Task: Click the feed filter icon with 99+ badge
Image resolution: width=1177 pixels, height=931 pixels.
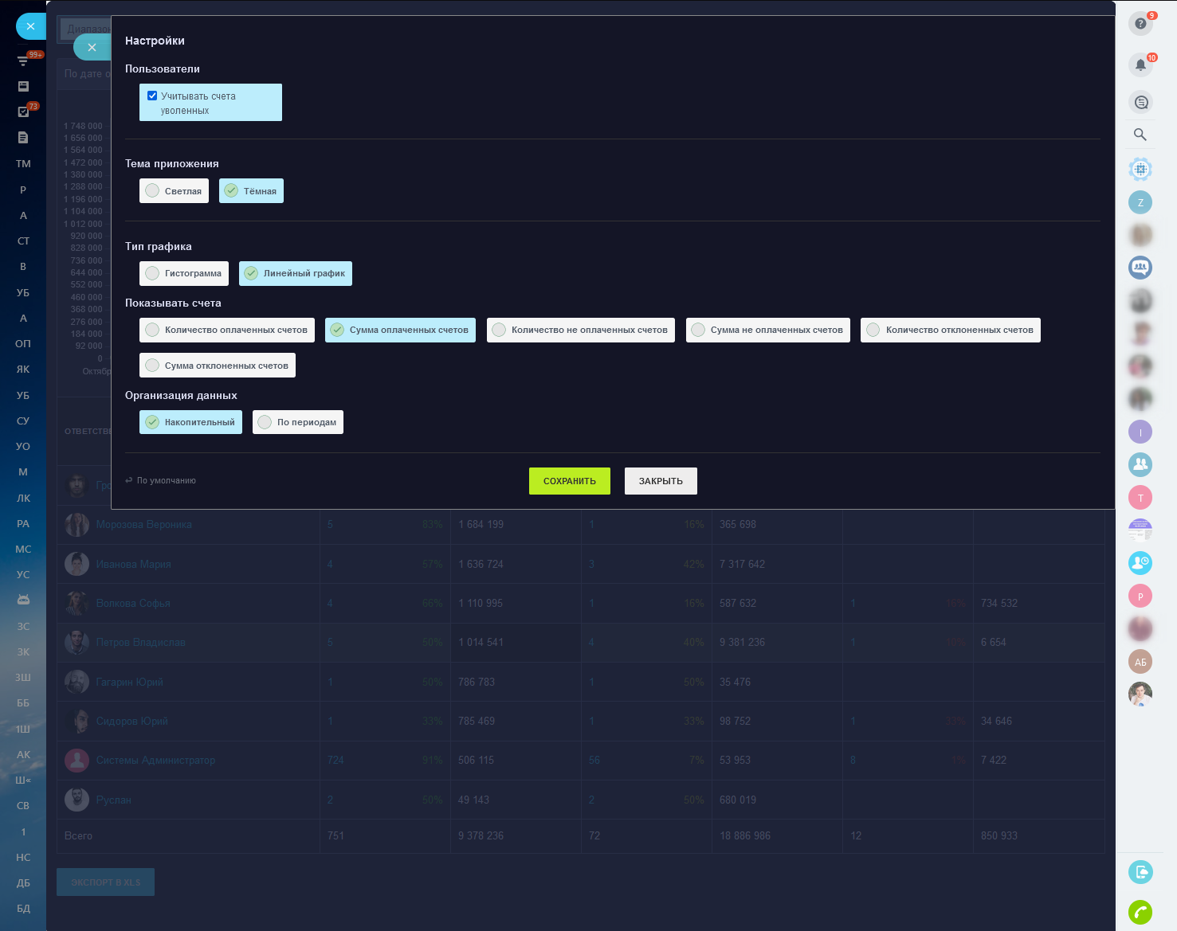Action: coord(23,61)
